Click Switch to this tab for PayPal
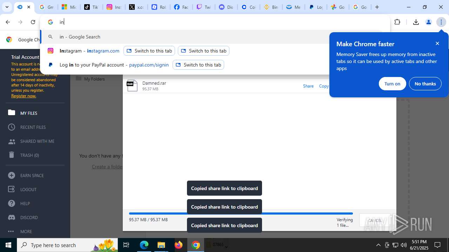This screenshot has height=252, width=449. (198, 65)
